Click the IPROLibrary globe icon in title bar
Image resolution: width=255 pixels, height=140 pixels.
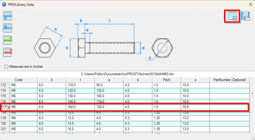[4, 4]
